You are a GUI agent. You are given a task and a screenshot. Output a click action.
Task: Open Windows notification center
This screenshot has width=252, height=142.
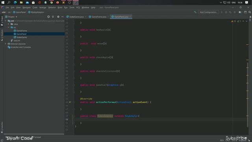(x=247, y=2)
